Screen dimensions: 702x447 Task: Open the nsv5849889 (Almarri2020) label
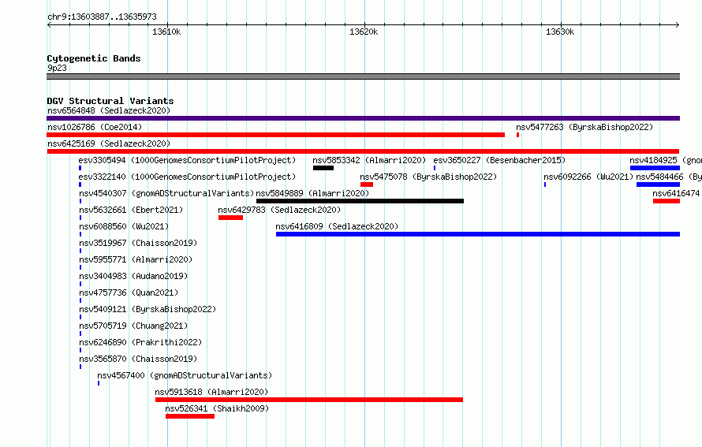point(312,193)
